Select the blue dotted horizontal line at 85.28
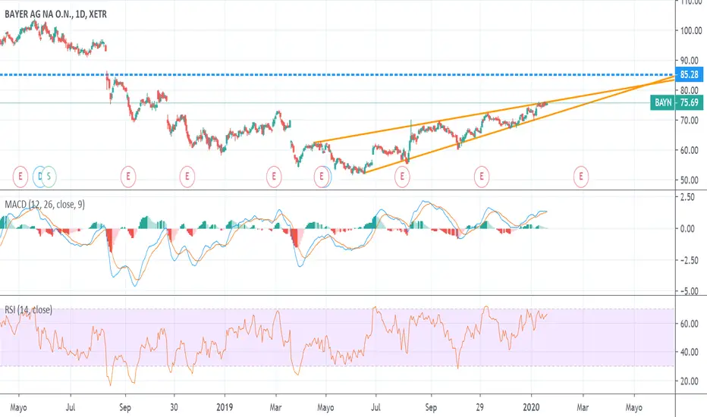 (x=338, y=74)
